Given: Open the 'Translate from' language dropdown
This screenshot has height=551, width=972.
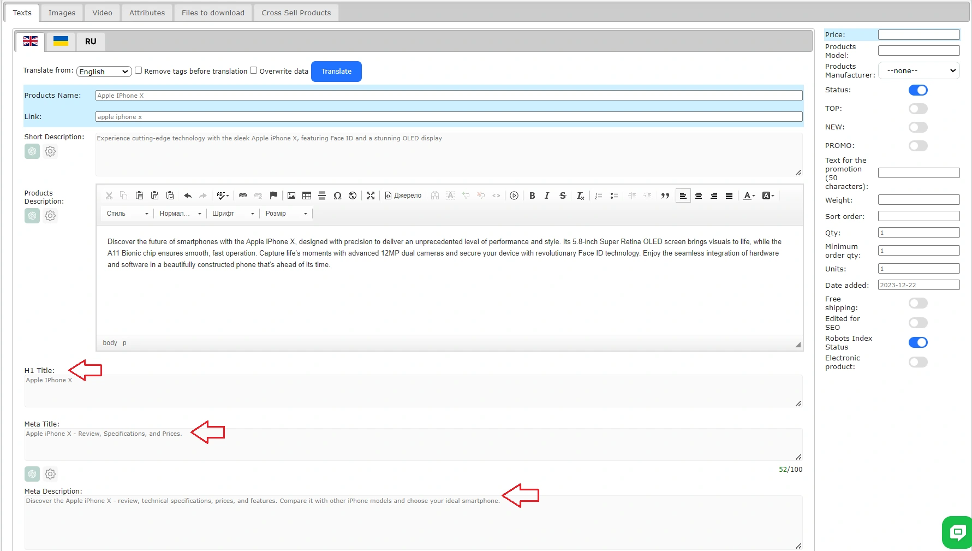Looking at the screenshot, I should click(x=104, y=72).
